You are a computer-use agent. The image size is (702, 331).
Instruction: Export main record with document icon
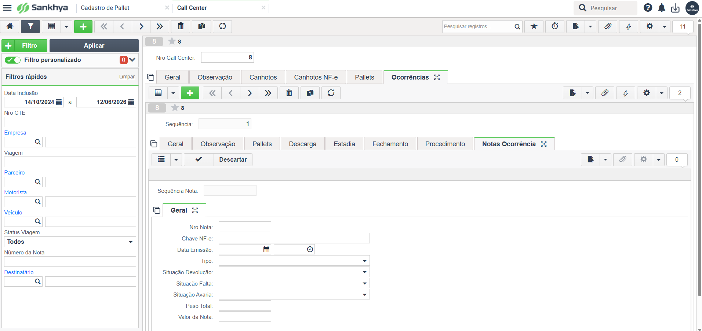575,26
